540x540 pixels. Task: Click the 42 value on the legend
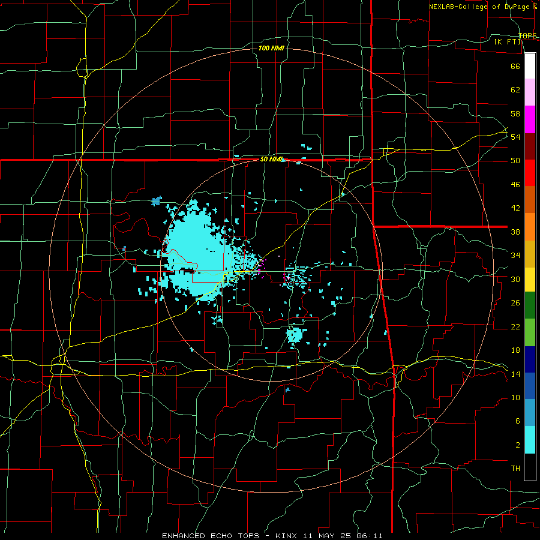coord(515,208)
